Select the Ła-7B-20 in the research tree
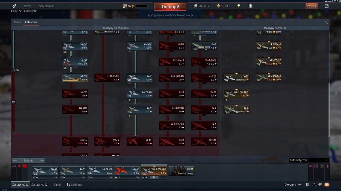 pos(140,94)
